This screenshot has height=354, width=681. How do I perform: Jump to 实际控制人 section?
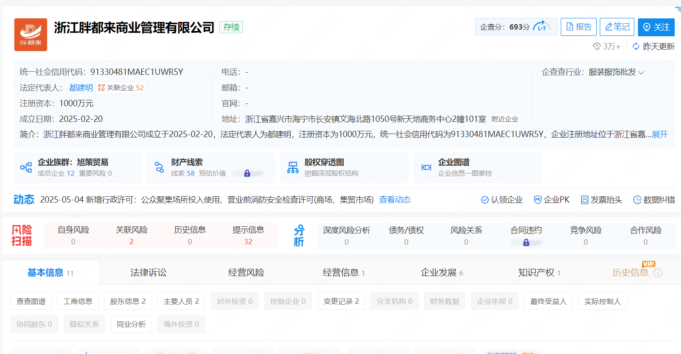click(x=602, y=301)
